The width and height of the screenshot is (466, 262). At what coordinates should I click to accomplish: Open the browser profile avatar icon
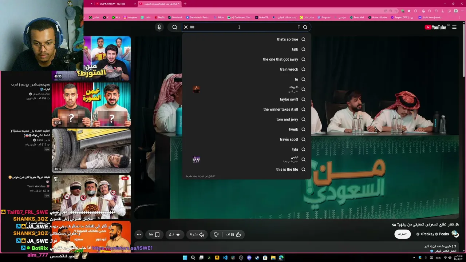[456, 11]
